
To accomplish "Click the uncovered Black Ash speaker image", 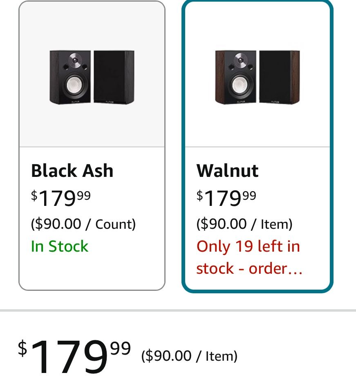I will tap(71, 77).
